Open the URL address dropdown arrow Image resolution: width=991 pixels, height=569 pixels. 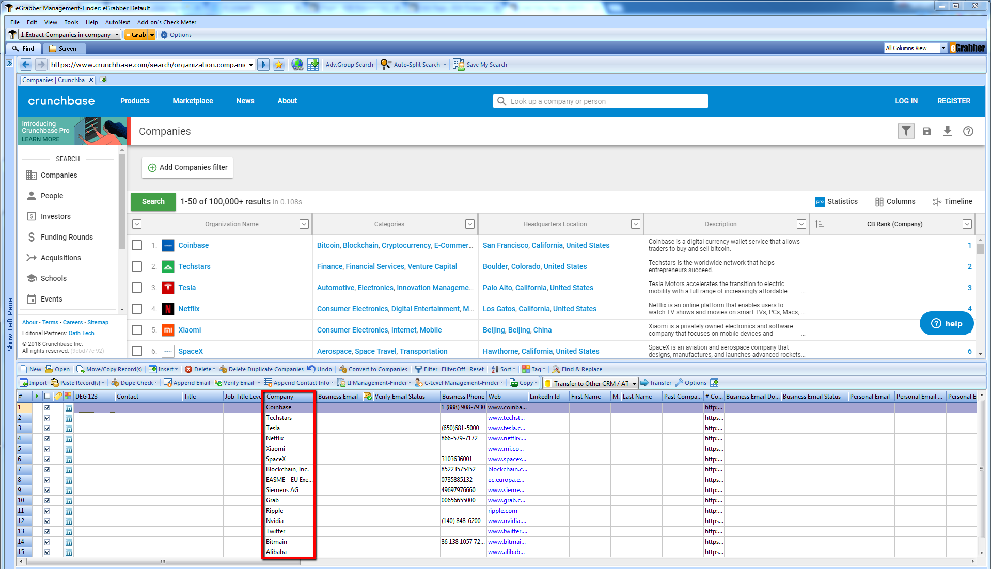pyautogui.click(x=251, y=65)
